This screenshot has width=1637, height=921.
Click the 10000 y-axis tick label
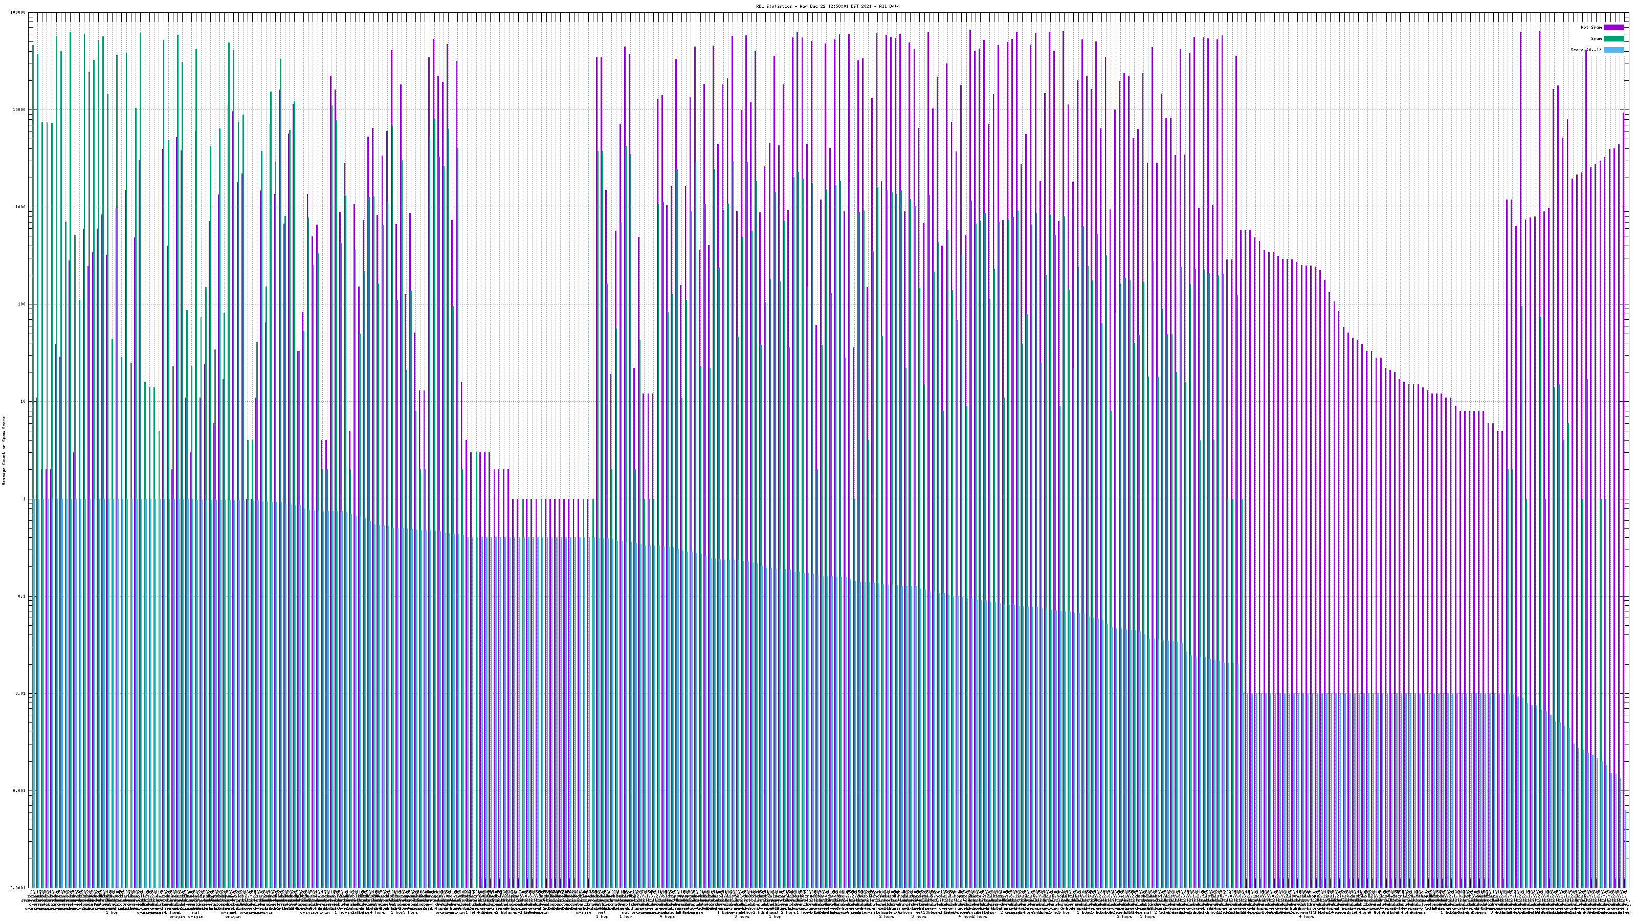(19, 110)
